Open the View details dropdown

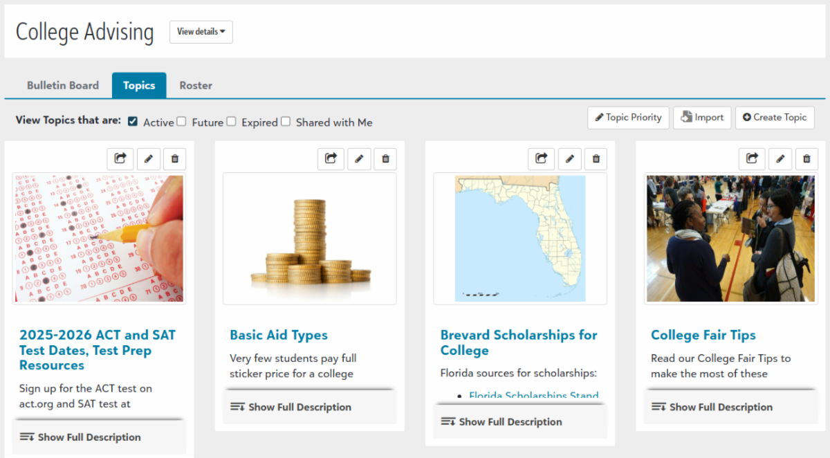pyautogui.click(x=201, y=32)
